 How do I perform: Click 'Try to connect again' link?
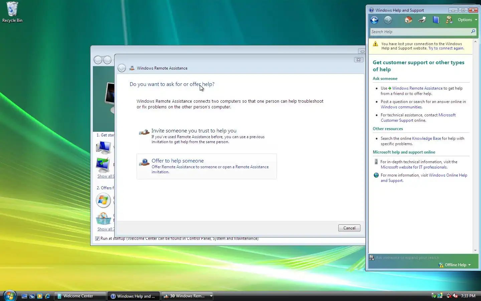[446, 48]
